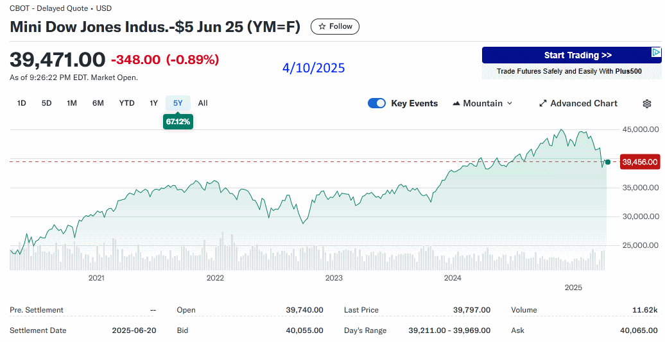
Task: Click the Start Trading banner button
Action: click(572, 55)
